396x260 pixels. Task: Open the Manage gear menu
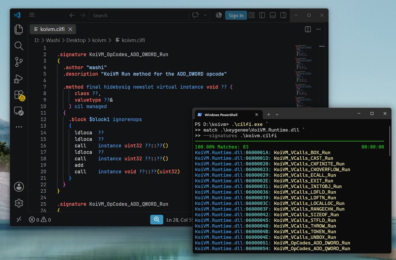pos(19,203)
